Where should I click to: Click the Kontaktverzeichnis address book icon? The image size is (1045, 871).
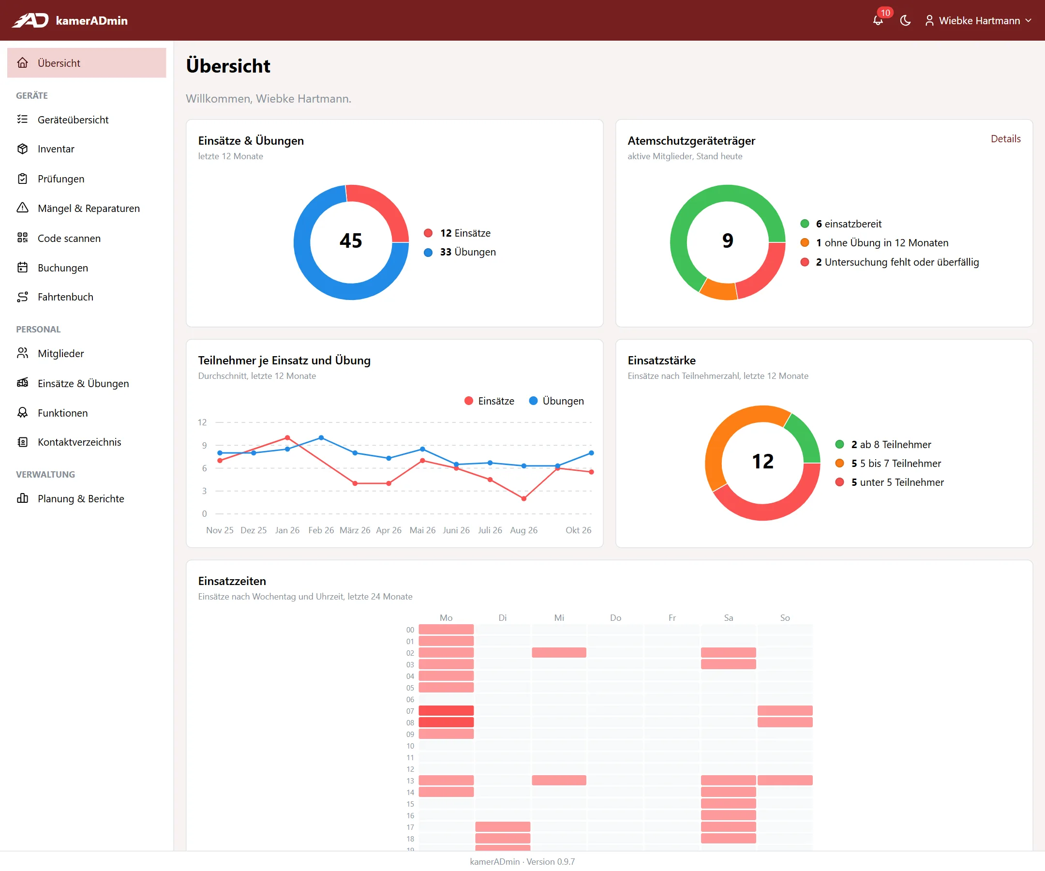point(22,442)
